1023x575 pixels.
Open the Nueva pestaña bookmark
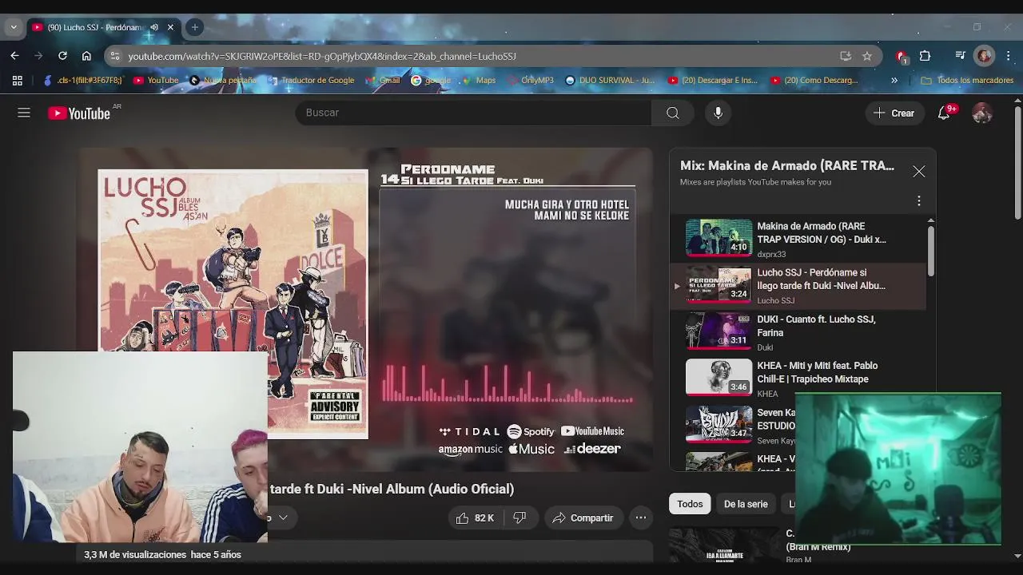pos(223,80)
